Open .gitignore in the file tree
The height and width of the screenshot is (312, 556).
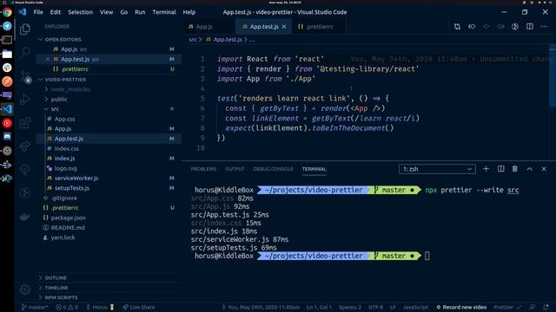pos(63,198)
